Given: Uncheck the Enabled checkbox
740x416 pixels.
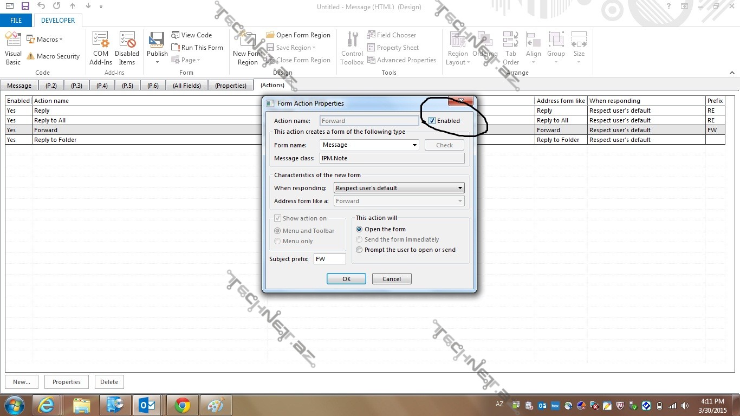Looking at the screenshot, I should (432, 121).
